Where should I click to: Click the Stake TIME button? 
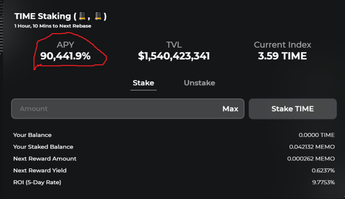(293, 109)
